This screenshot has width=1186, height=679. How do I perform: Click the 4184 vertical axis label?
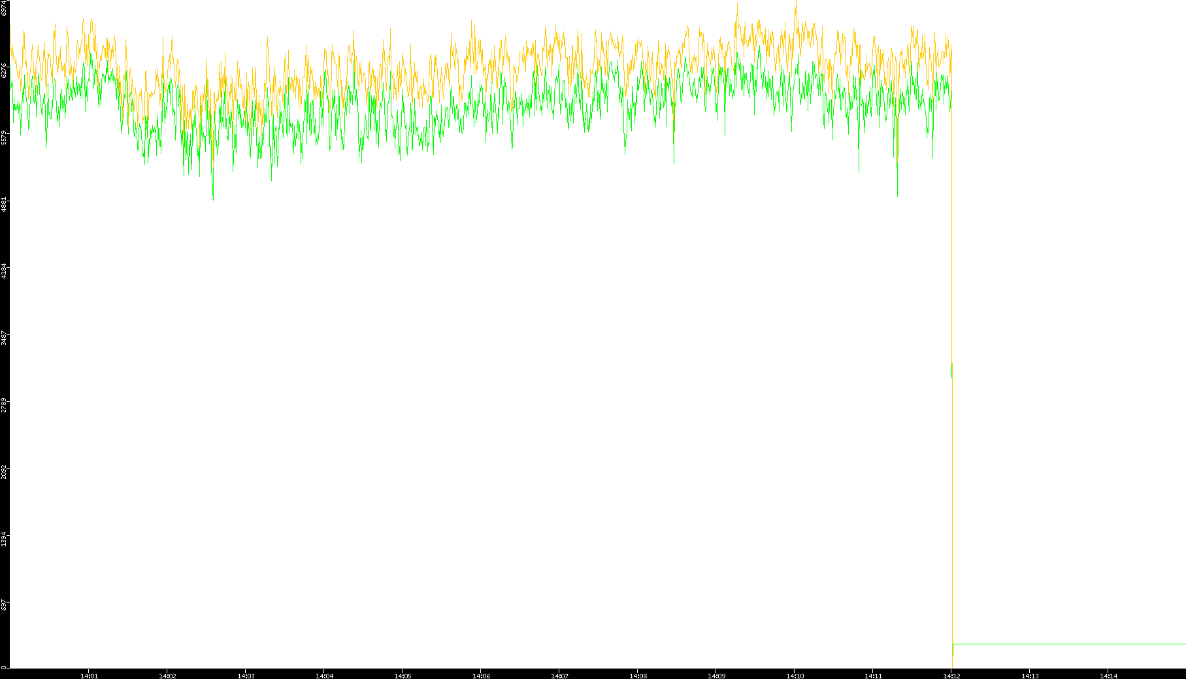click(x=4, y=271)
